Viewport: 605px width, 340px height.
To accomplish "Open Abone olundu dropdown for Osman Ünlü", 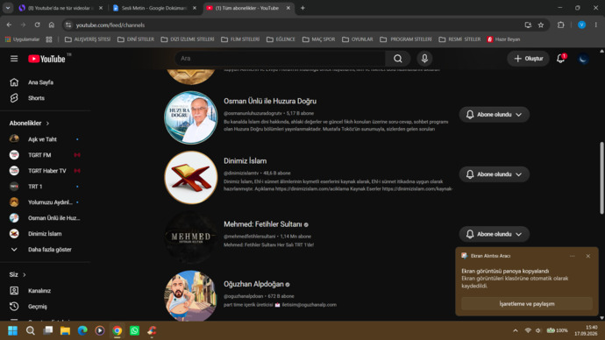I will [494, 115].
